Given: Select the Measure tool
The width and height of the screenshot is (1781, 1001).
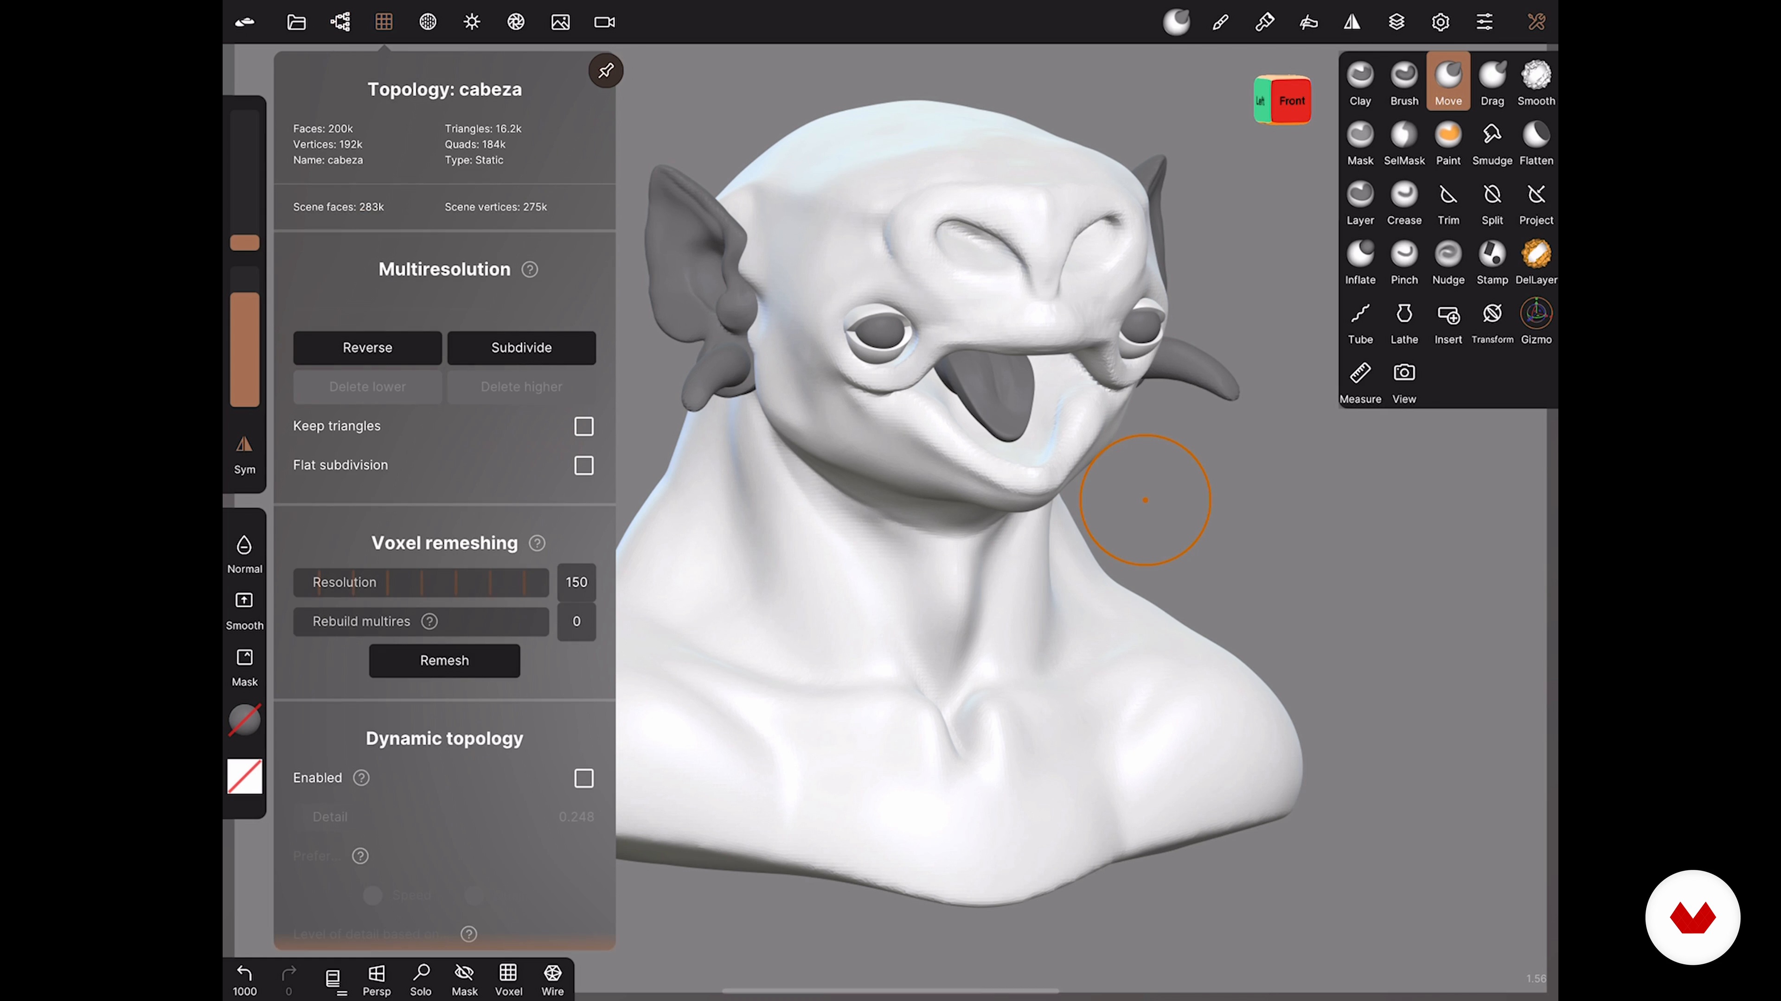Looking at the screenshot, I should click(x=1360, y=381).
